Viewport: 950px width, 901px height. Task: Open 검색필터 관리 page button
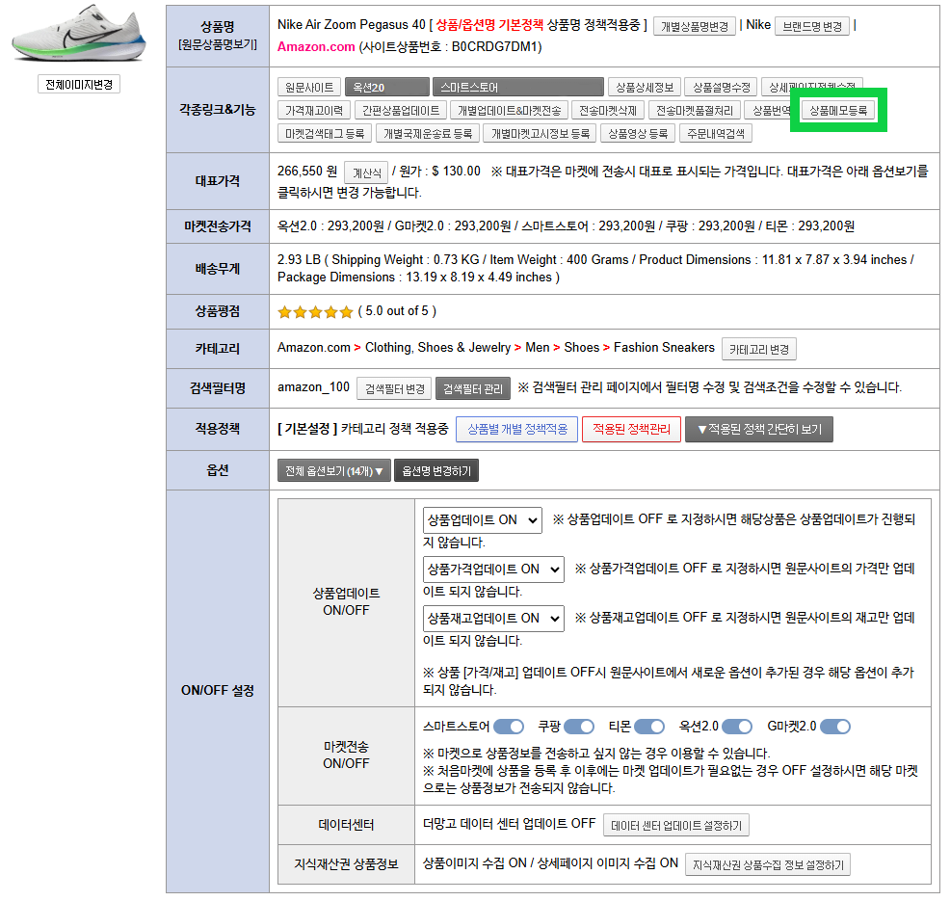472,388
